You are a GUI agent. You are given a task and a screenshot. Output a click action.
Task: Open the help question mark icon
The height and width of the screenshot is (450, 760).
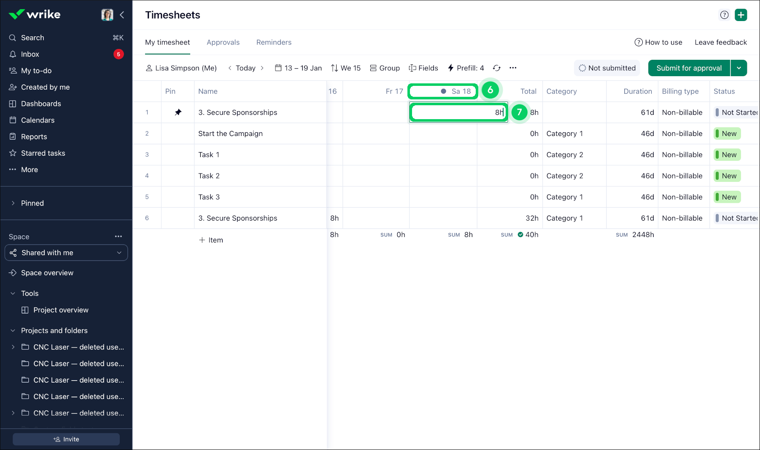pos(724,15)
